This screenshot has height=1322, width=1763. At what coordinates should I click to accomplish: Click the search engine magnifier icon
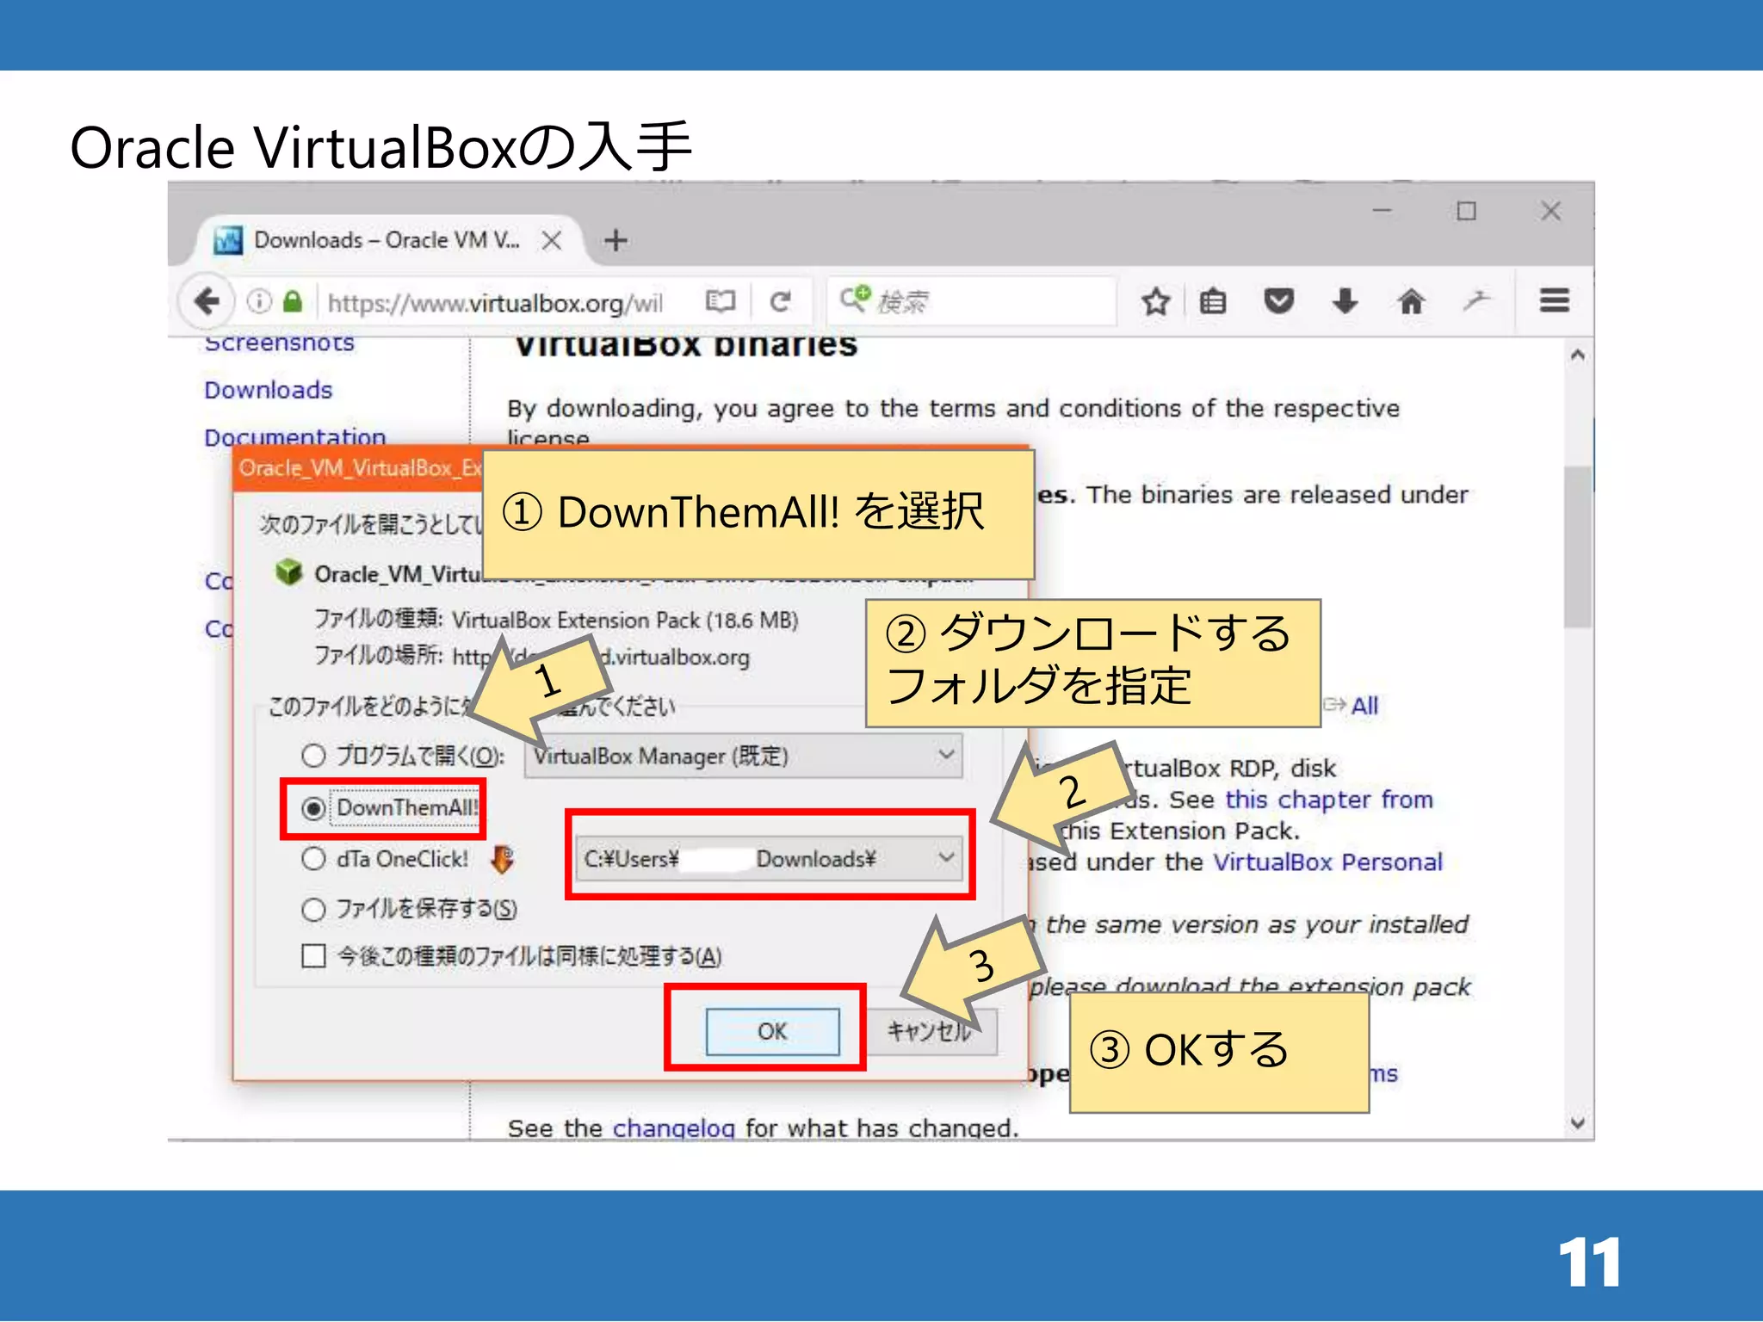click(x=855, y=300)
